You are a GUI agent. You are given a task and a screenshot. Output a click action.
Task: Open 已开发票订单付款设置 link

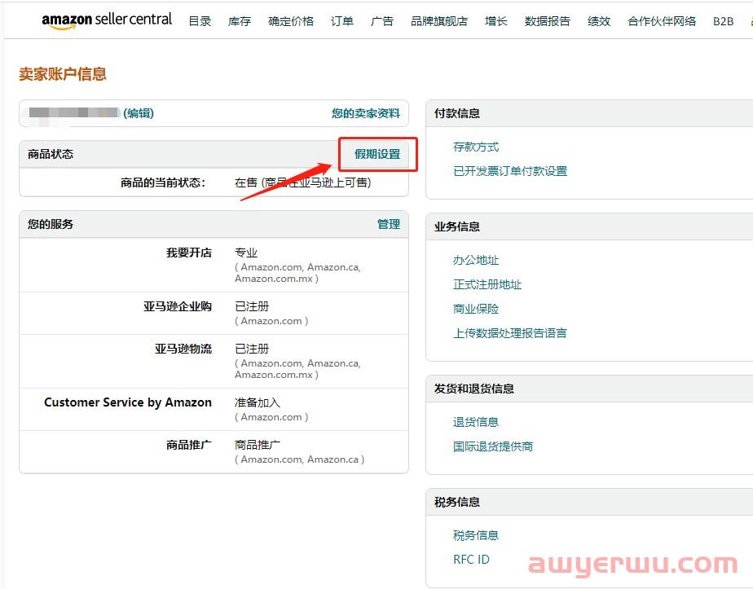pos(510,171)
